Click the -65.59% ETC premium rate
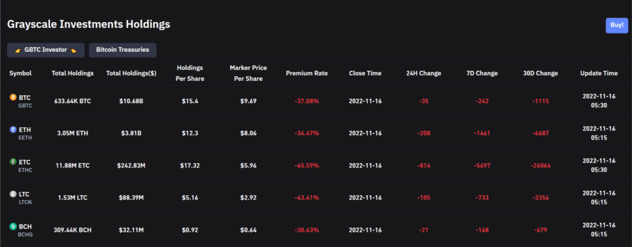Screen dimensions: 632x247 coord(307,165)
